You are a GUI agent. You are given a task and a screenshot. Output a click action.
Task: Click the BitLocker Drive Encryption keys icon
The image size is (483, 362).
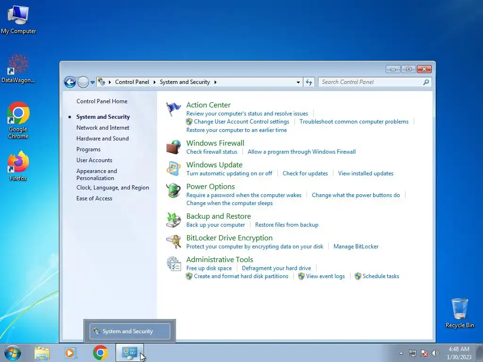(173, 242)
